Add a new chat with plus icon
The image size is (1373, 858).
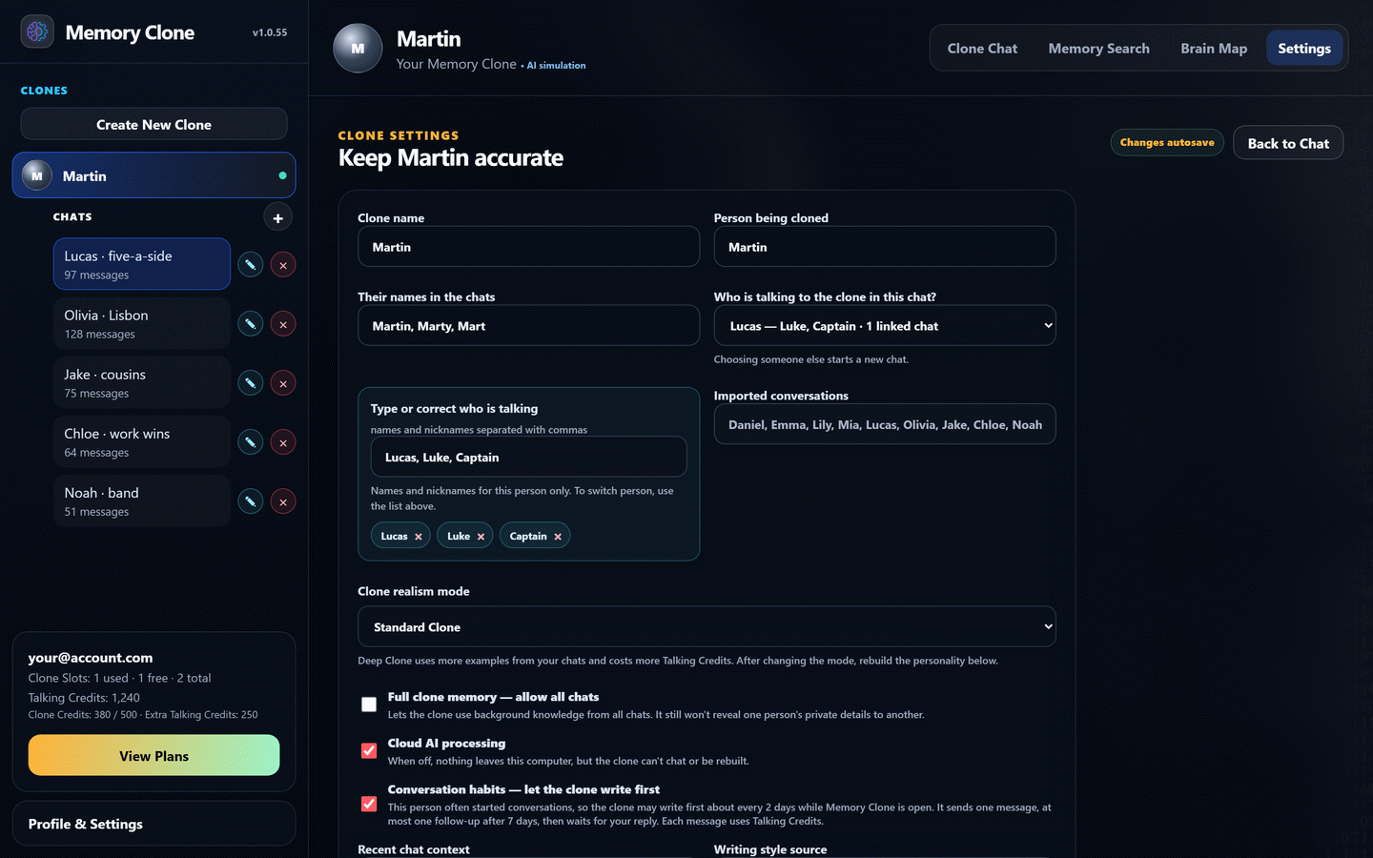pyautogui.click(x=277, y=217)
